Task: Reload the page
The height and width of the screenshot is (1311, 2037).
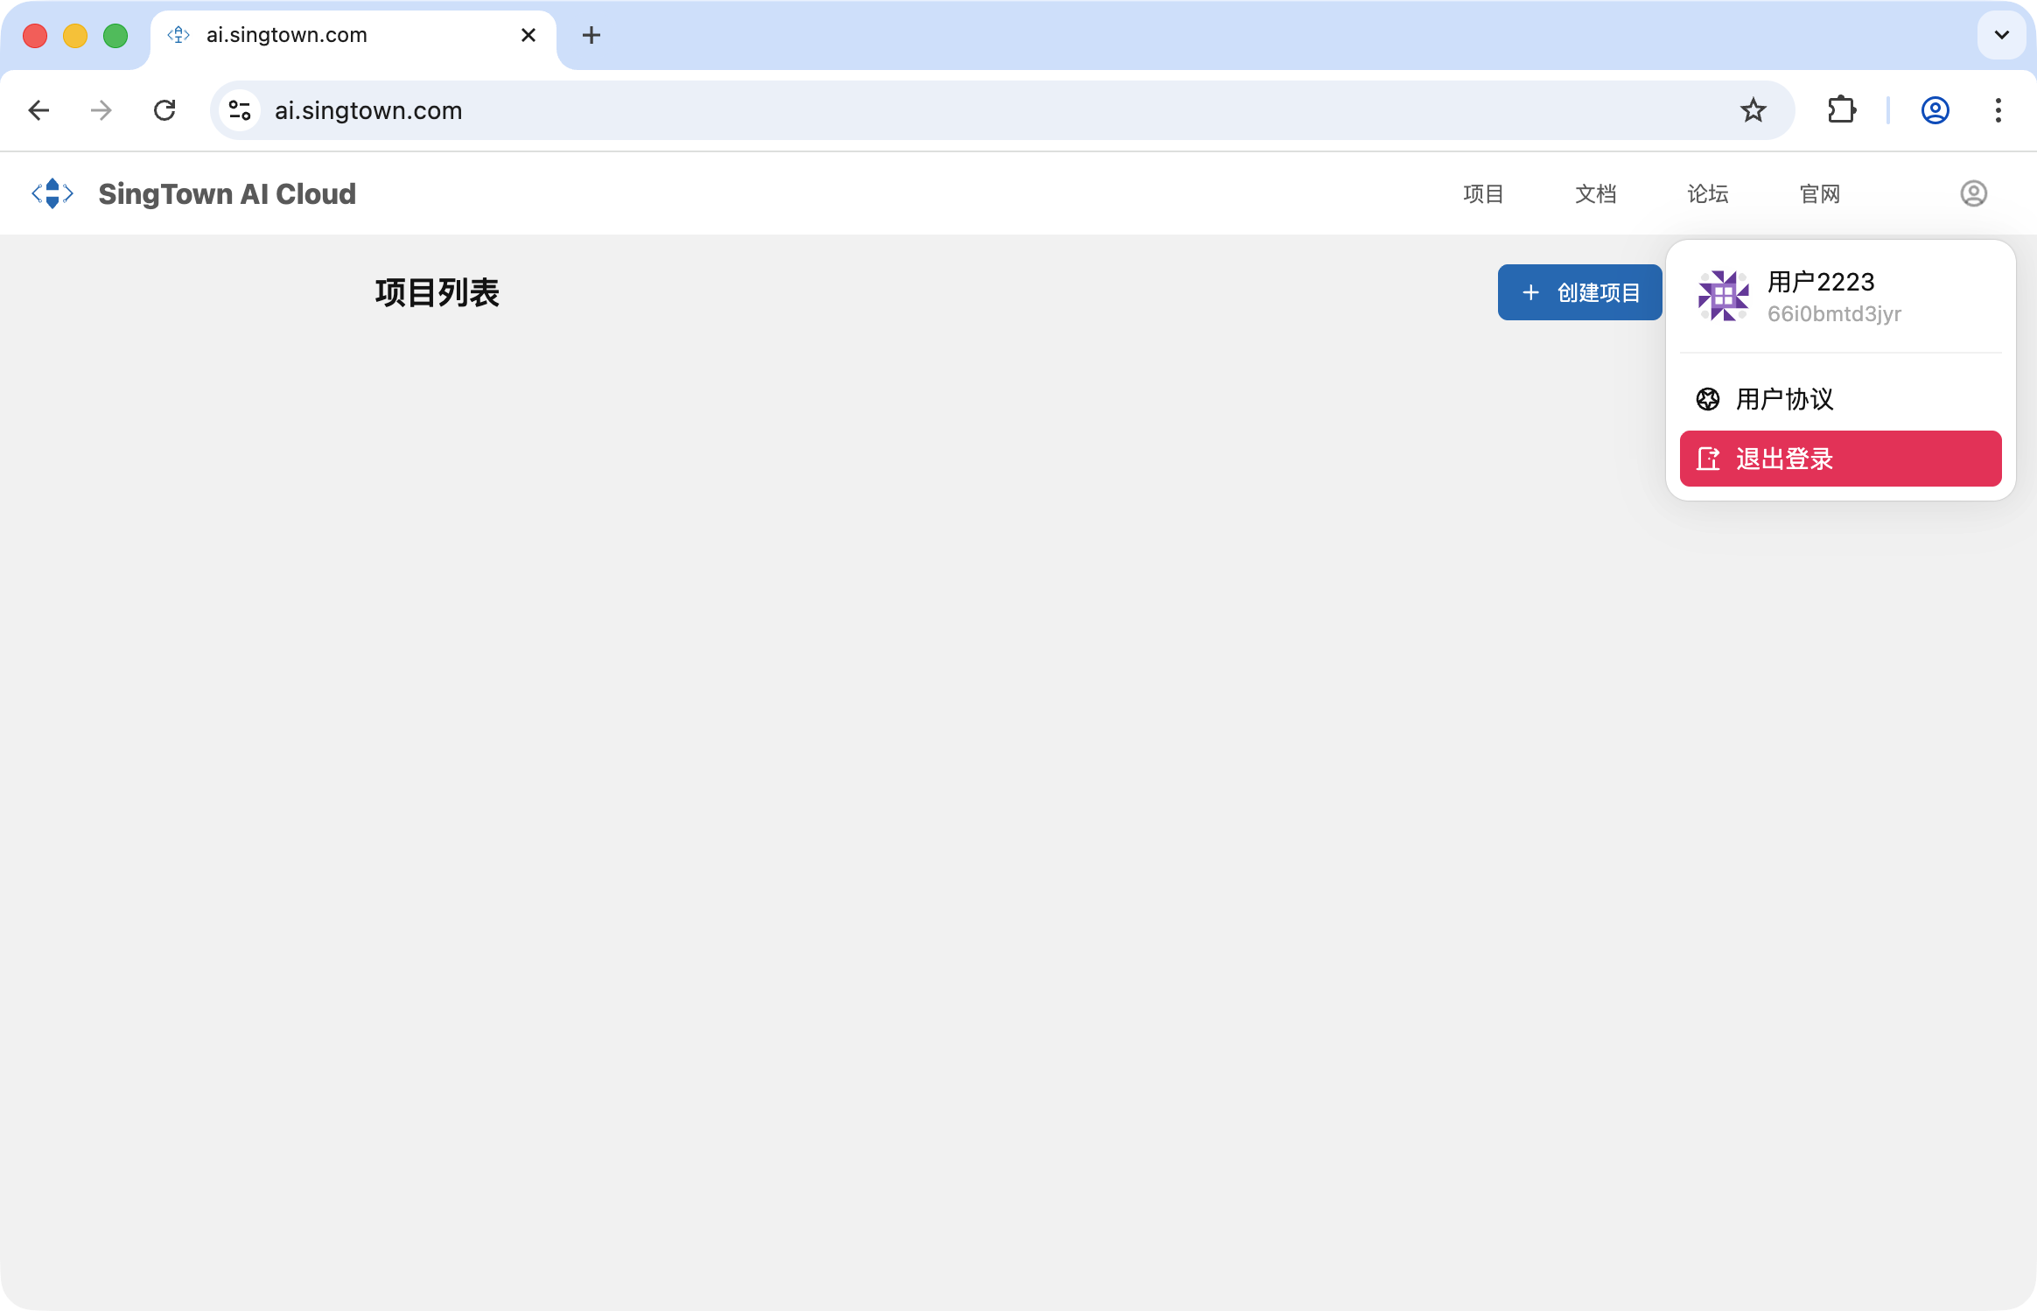Action: 164,110
